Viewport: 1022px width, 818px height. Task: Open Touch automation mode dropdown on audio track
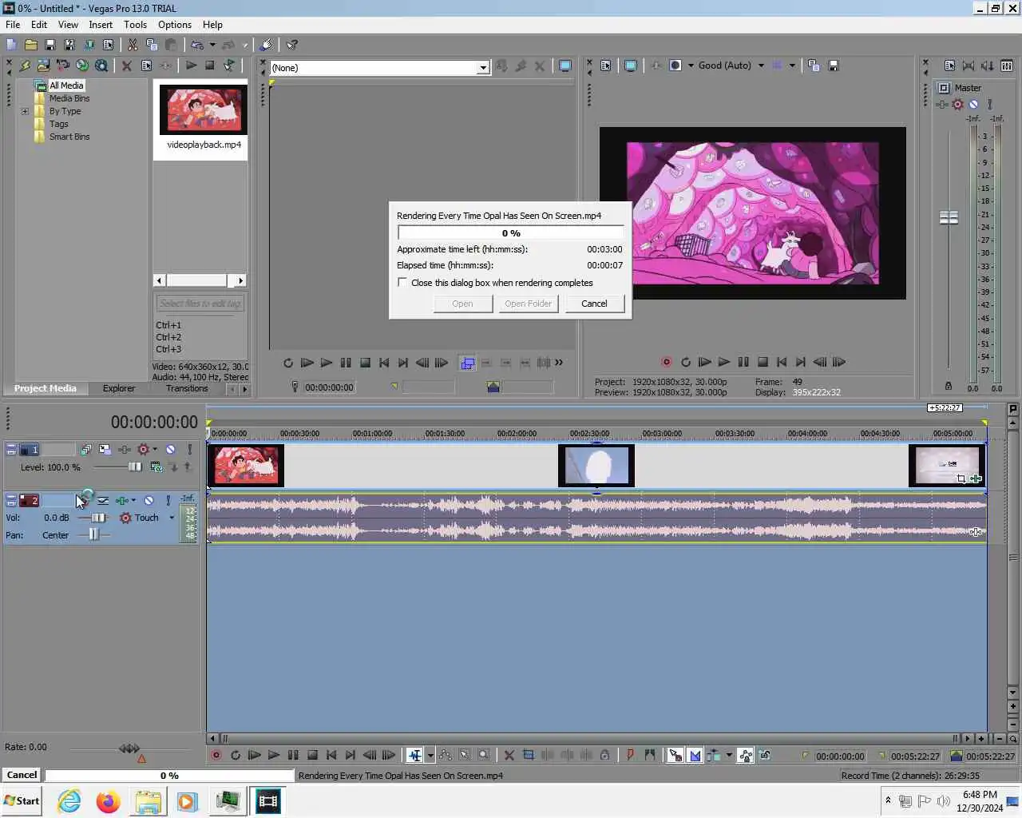tap(172, 518)
